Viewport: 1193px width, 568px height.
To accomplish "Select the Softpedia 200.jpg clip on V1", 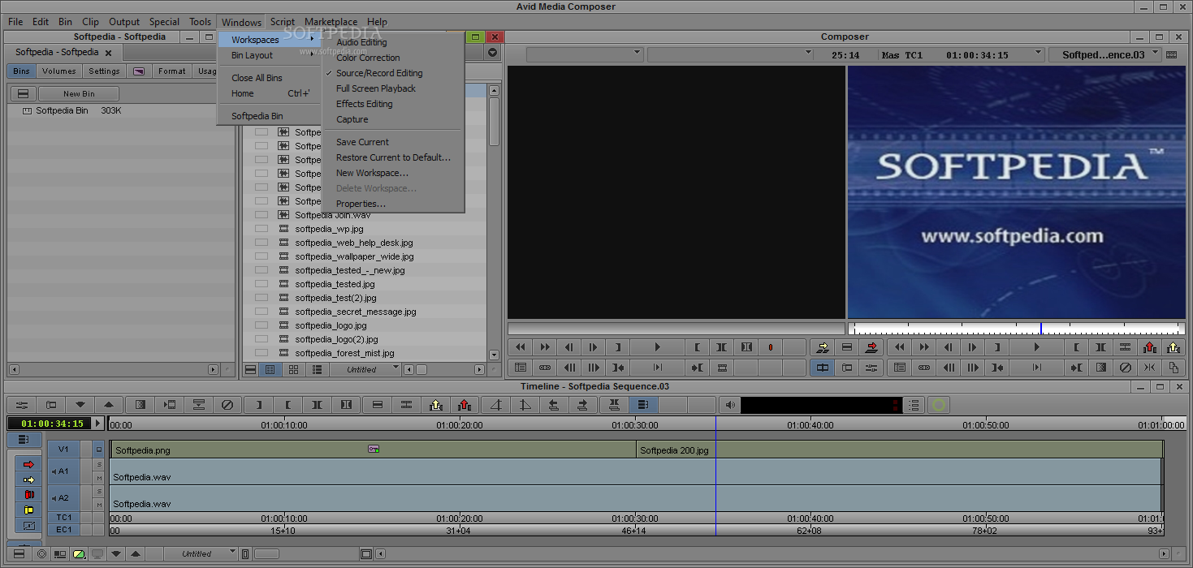I will (x=900, y=450).
